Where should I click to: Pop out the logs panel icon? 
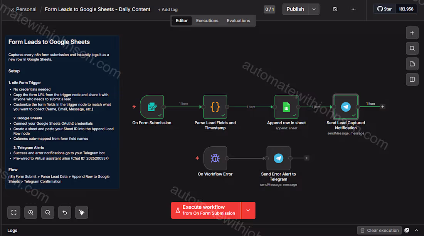pos(407,230)
